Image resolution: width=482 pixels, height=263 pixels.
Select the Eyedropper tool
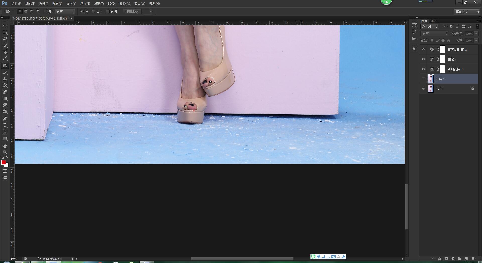(5, 58)
